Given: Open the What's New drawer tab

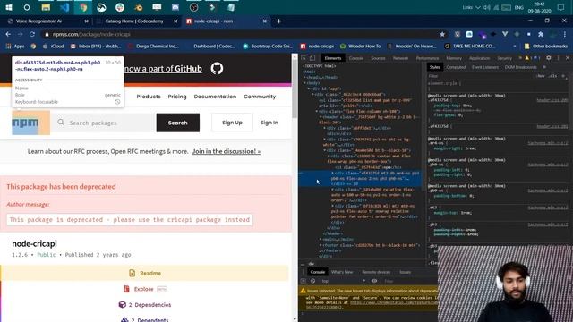Looking at the screenshot, I should [342, 272].
